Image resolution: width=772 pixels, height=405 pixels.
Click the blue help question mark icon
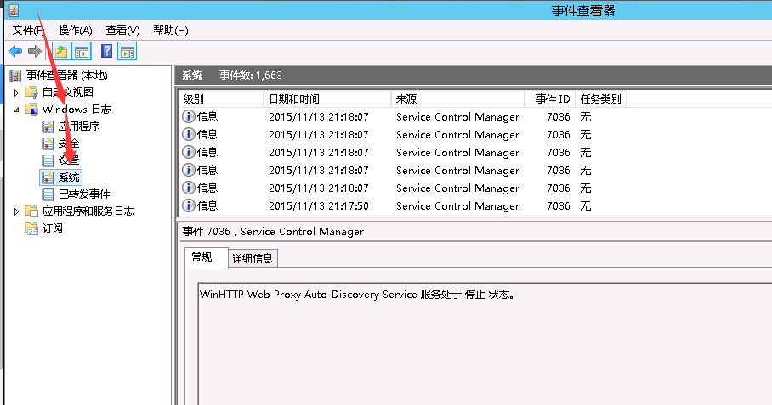click(107, 52)
